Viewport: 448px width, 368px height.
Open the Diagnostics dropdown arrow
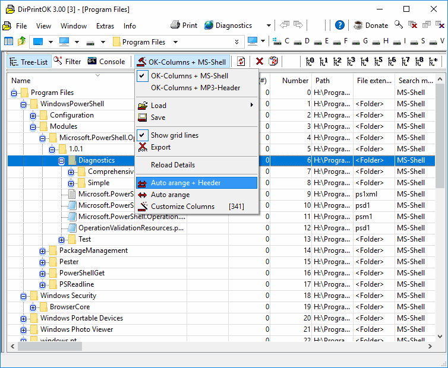point(269,26)
